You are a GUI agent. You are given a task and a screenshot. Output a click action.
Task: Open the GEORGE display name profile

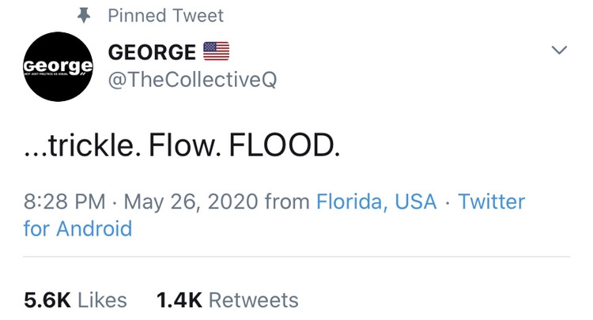pos(152,52)
